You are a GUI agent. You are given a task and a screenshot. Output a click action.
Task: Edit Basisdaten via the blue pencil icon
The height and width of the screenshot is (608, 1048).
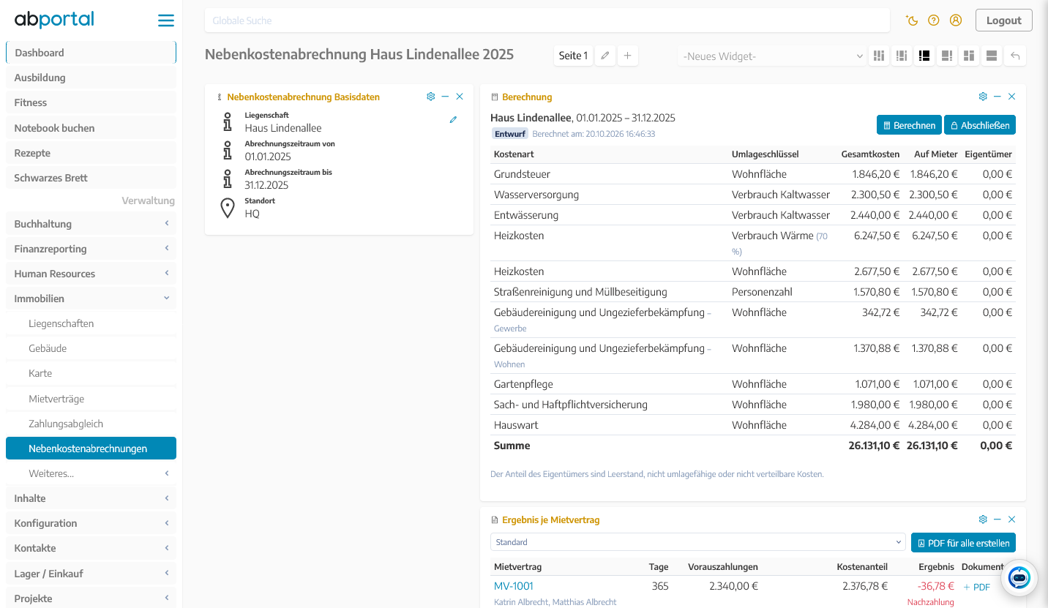(x=453, y=119)
